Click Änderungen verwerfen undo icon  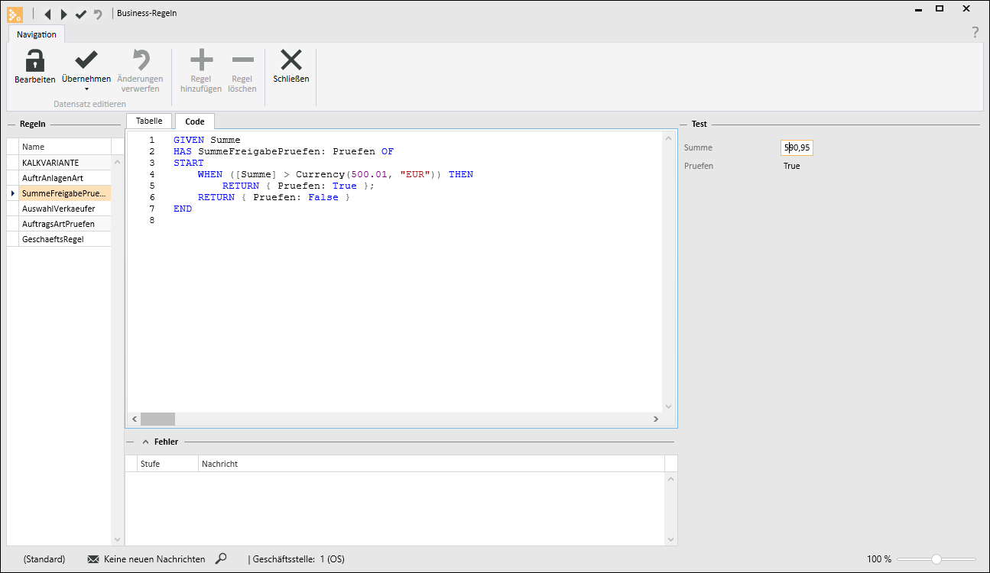tap(140, 60)
